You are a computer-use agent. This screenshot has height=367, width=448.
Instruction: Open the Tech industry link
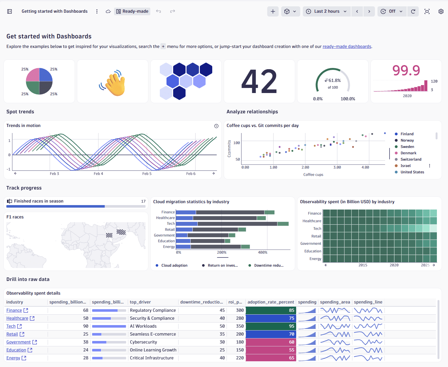[x=11, y=326]
